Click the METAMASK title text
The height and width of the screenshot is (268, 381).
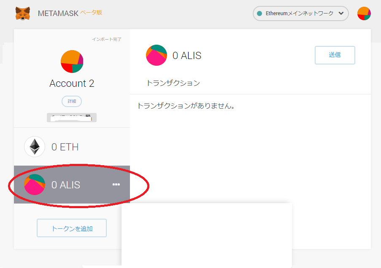58,13
